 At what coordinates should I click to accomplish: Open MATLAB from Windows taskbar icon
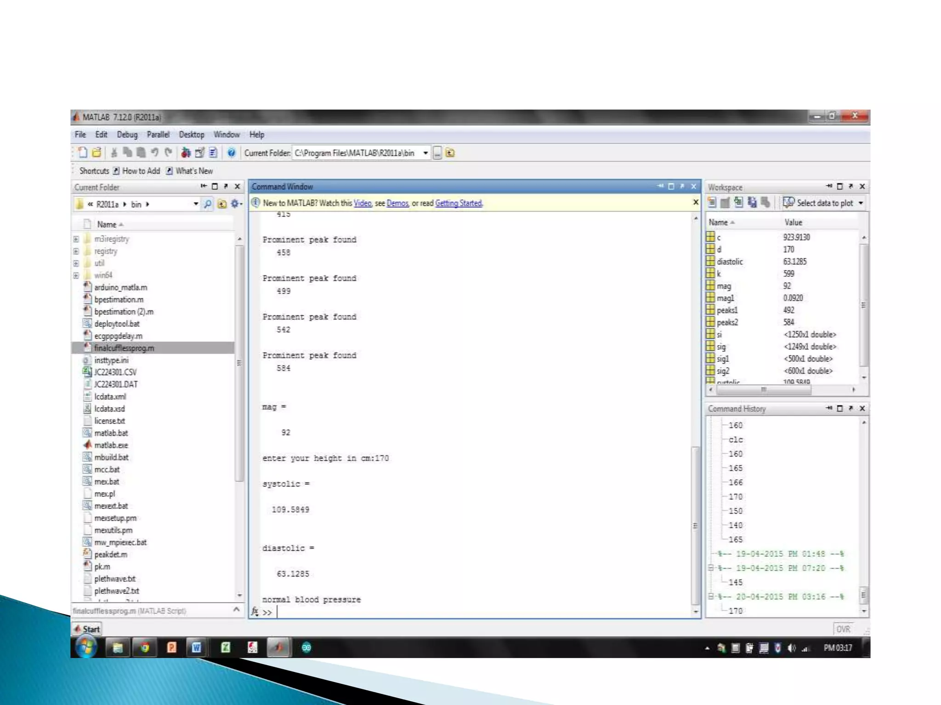pos(278,647)
